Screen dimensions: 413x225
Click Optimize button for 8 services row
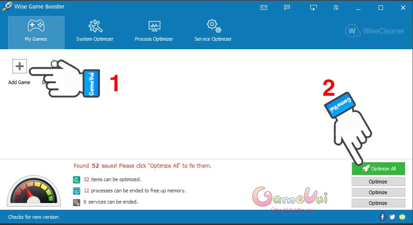point(378,203)
